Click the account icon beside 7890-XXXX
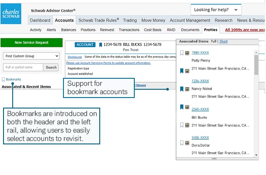The height and width of the screenshot is (175, 266). (187, 53)
